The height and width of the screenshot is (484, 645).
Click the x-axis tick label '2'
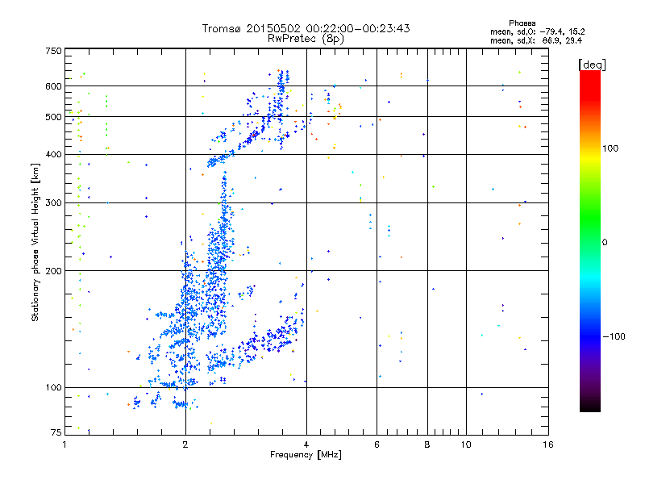185,444
